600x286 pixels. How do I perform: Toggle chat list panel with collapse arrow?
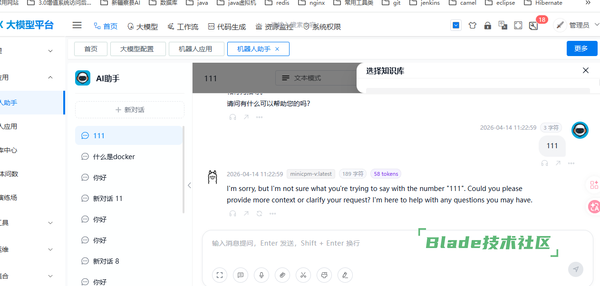(189, 185)
